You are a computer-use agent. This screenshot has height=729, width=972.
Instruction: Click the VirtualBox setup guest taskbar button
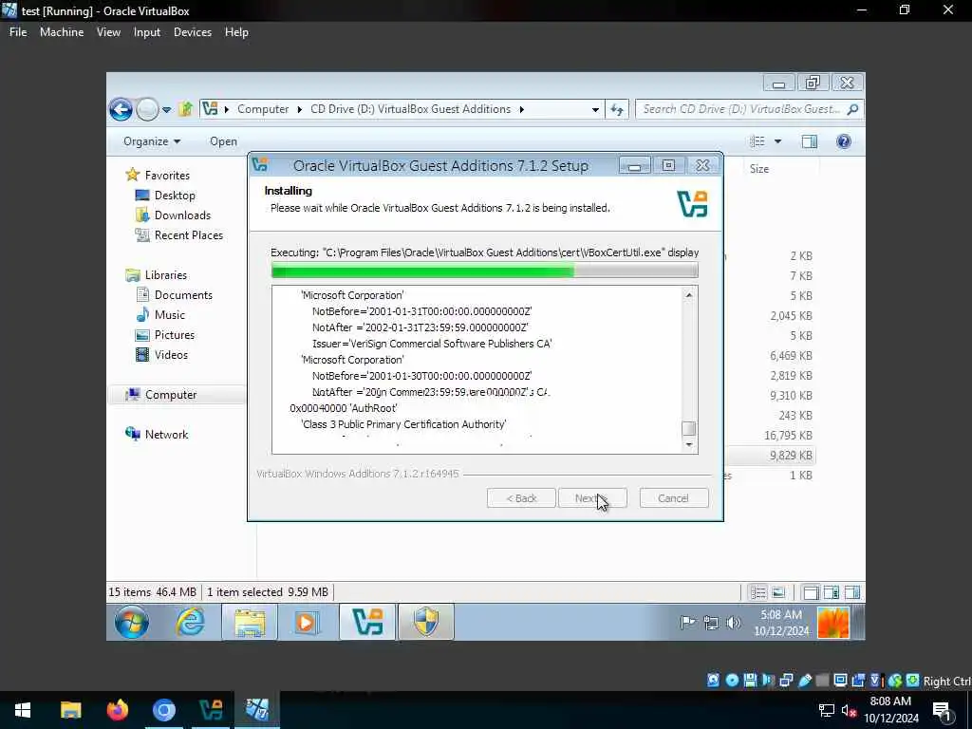click(367, 622)
